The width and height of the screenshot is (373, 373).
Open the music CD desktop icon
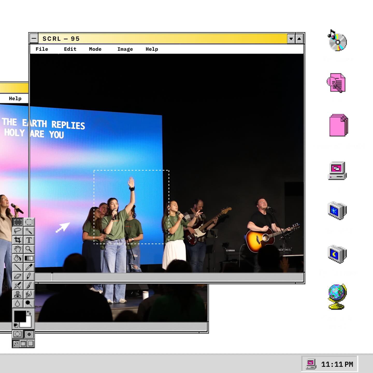point(338,41)
